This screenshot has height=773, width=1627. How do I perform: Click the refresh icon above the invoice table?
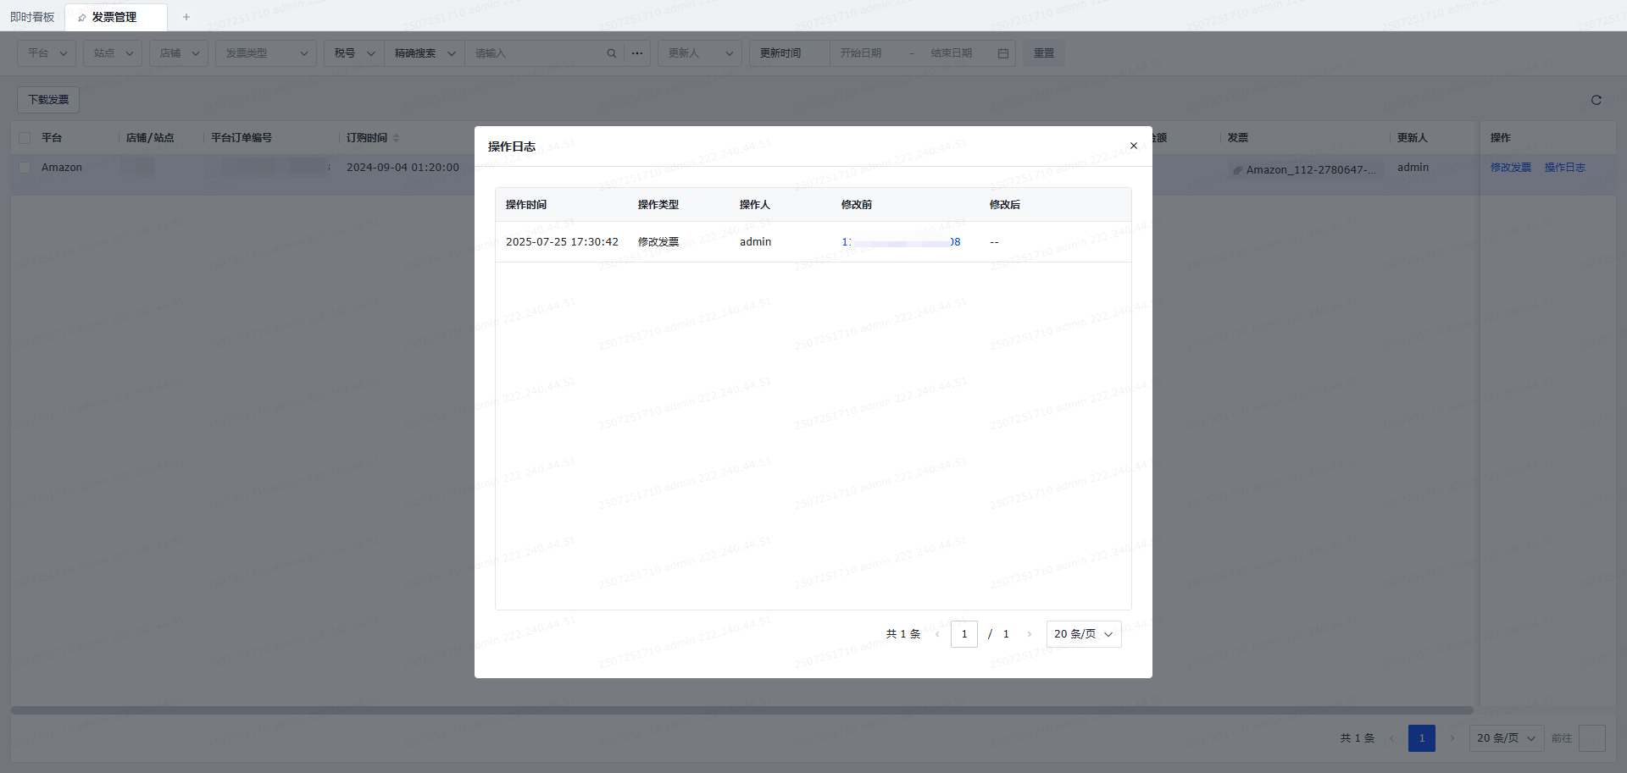click(1596, 100)
